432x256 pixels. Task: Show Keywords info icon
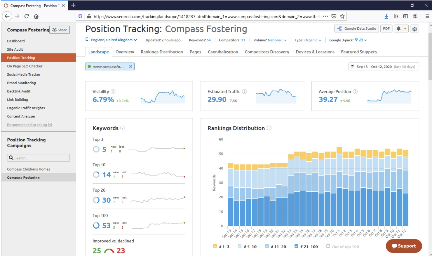123,128
